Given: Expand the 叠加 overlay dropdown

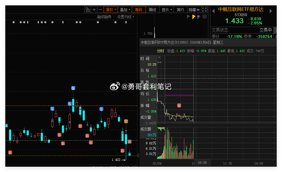Looking at the screenshot, I should [125, 9].
